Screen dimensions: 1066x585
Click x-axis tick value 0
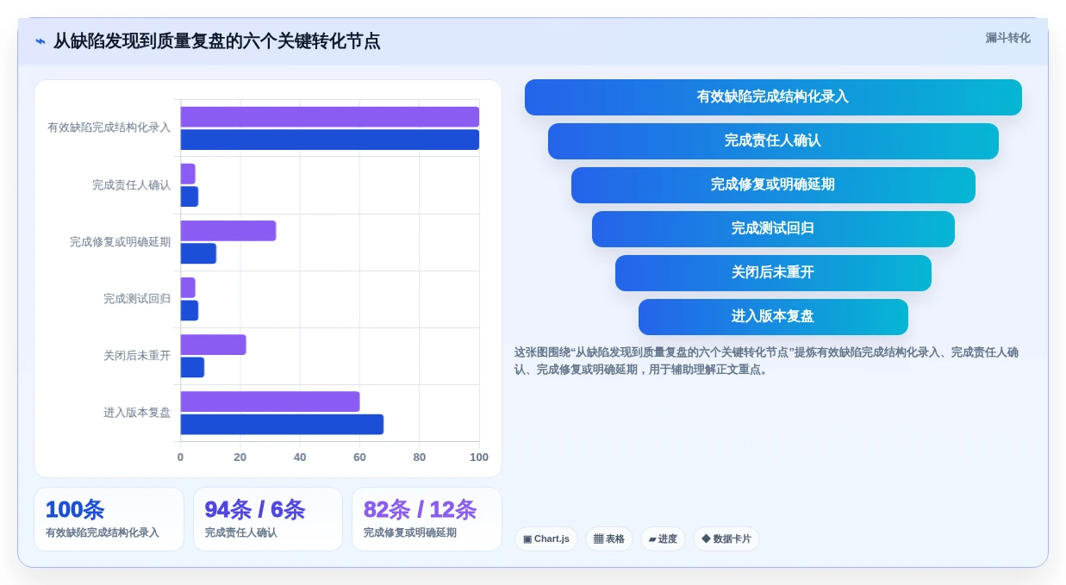[180, 457]
